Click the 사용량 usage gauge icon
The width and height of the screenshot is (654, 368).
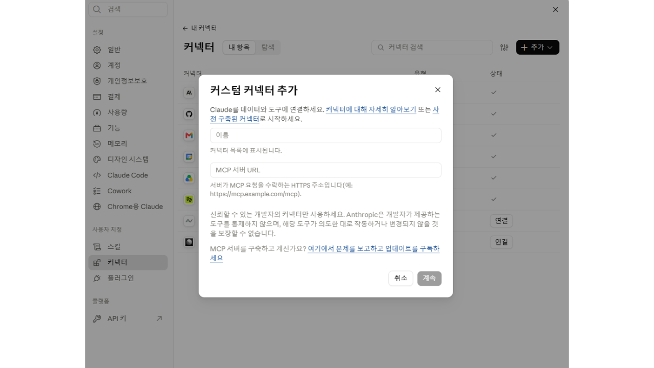[x=97, y=112]
